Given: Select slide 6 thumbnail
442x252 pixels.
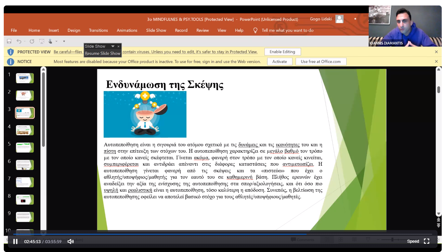Looking at the screenshot, I should coord(25,165).
